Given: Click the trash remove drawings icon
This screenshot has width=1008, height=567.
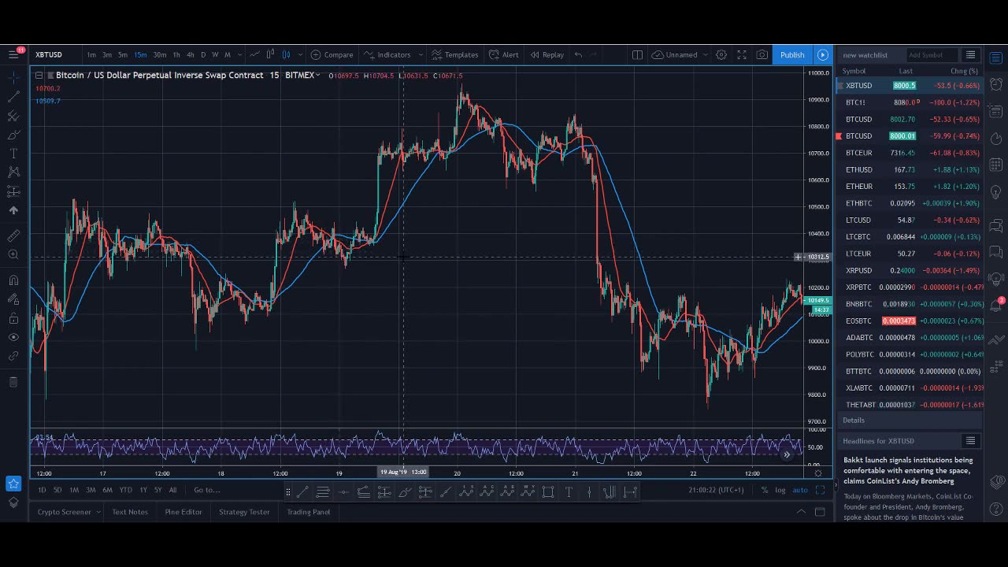Looking at the screenshot, I should click(x=13, y=382).
